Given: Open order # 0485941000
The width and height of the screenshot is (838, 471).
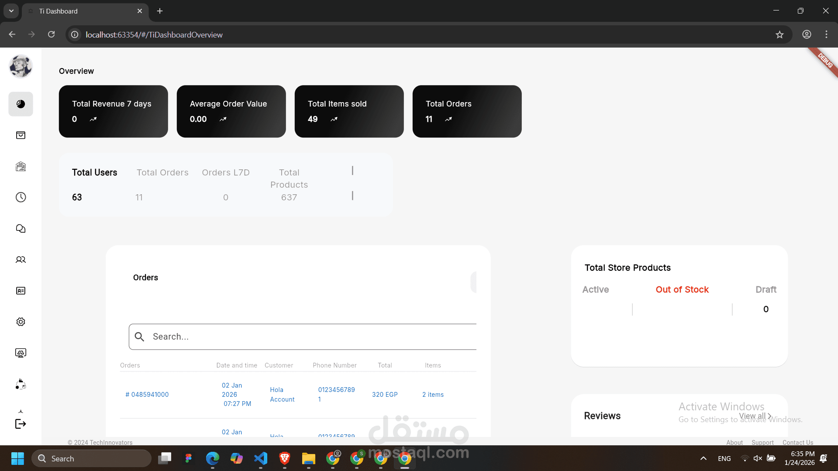Looking at the screenshot, I should coord(147,395).
